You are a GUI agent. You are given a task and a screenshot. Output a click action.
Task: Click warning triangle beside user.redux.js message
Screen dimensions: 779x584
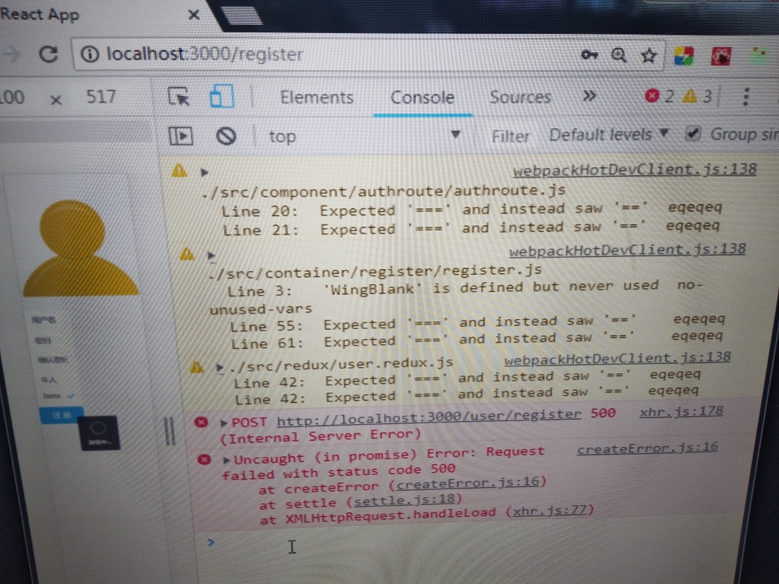coord(197,367)
